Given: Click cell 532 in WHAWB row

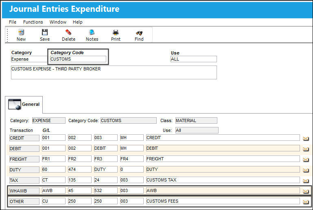Looking at the screenshot, I should coord(106,190).
